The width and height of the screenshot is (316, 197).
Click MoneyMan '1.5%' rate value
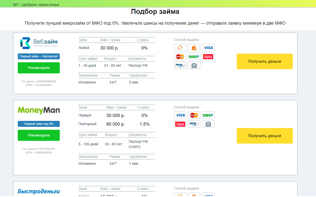[145, 124]
